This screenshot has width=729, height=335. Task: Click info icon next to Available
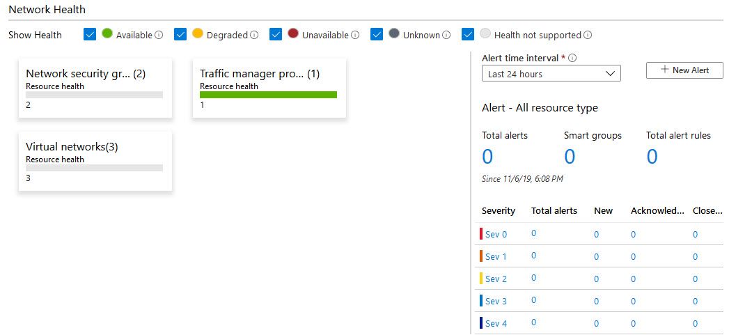159,35
